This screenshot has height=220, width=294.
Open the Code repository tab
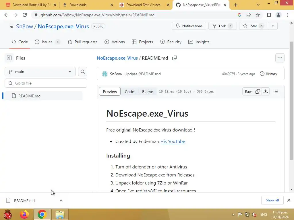coord(20,42)
